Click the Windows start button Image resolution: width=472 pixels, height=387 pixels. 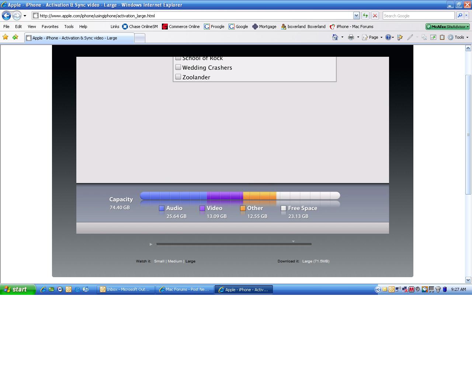pyautogui.click(x=18, y=289)
